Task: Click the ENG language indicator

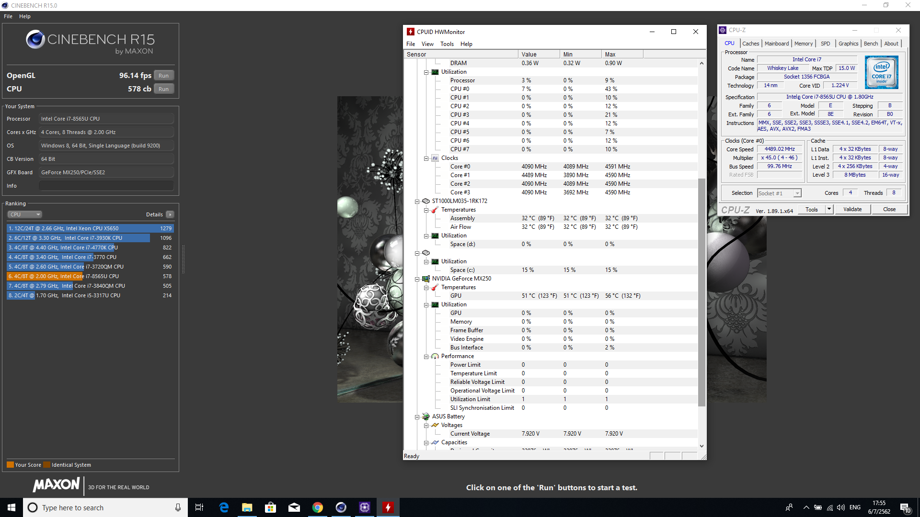Action: click(x=855, y=507)
